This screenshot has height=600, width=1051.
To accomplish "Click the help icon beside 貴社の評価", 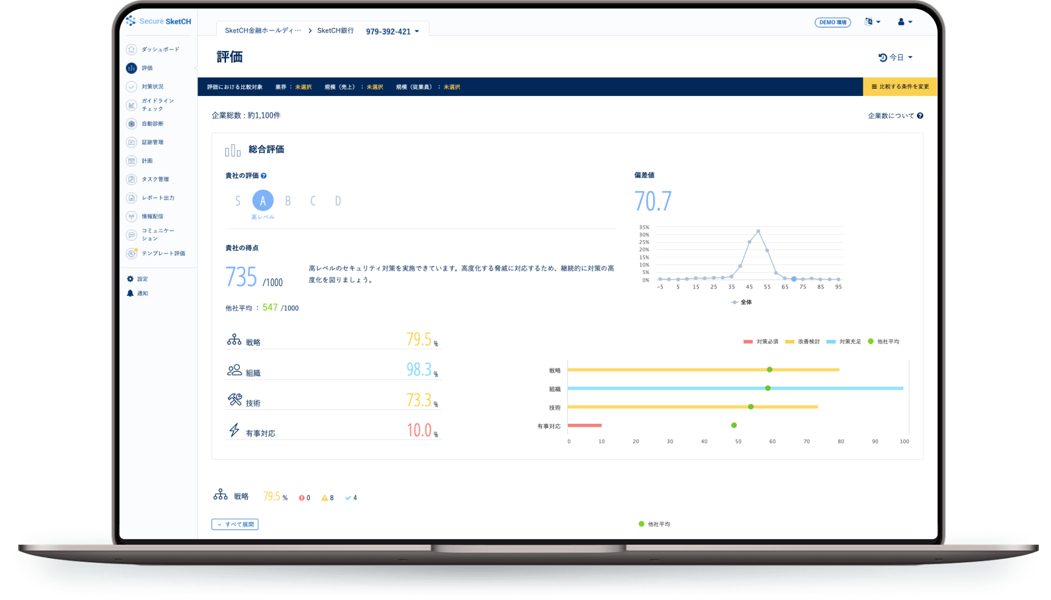I will pos(264,176).
